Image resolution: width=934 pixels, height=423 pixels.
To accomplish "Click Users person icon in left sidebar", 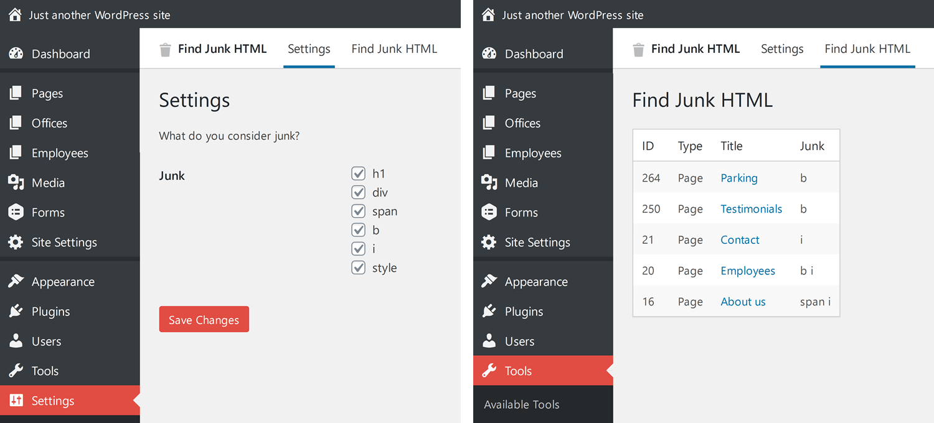I will coord(16,341).
